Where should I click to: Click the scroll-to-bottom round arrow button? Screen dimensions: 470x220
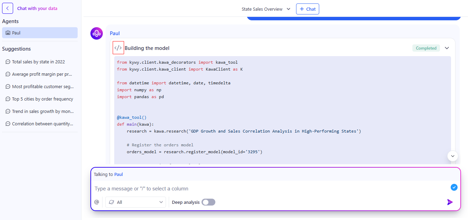tap(452, 156)
